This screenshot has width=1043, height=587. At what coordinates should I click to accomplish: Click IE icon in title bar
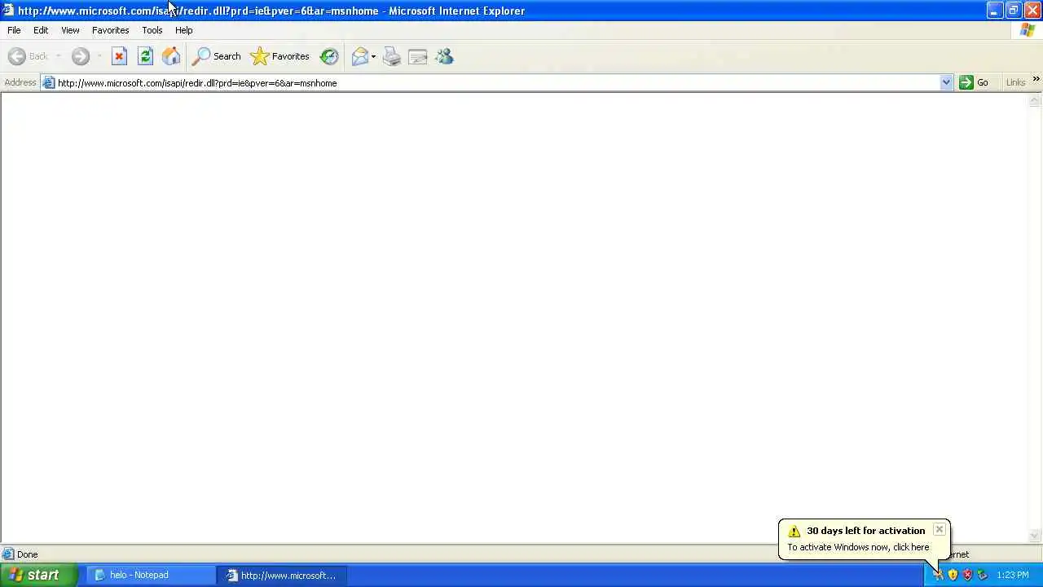(x=8, y=11)
